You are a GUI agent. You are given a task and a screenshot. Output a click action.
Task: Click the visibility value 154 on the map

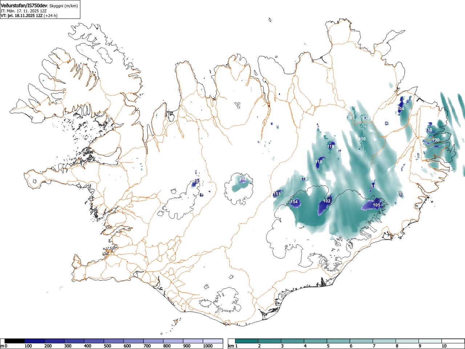click(294, 202)
